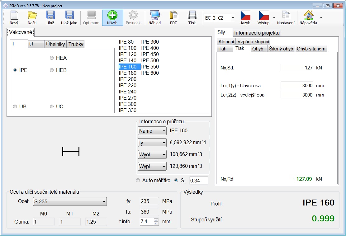Decrease t info with down arrow
Image resolution: width=346 pixels, height=236 pixels.
pos(156,224)
